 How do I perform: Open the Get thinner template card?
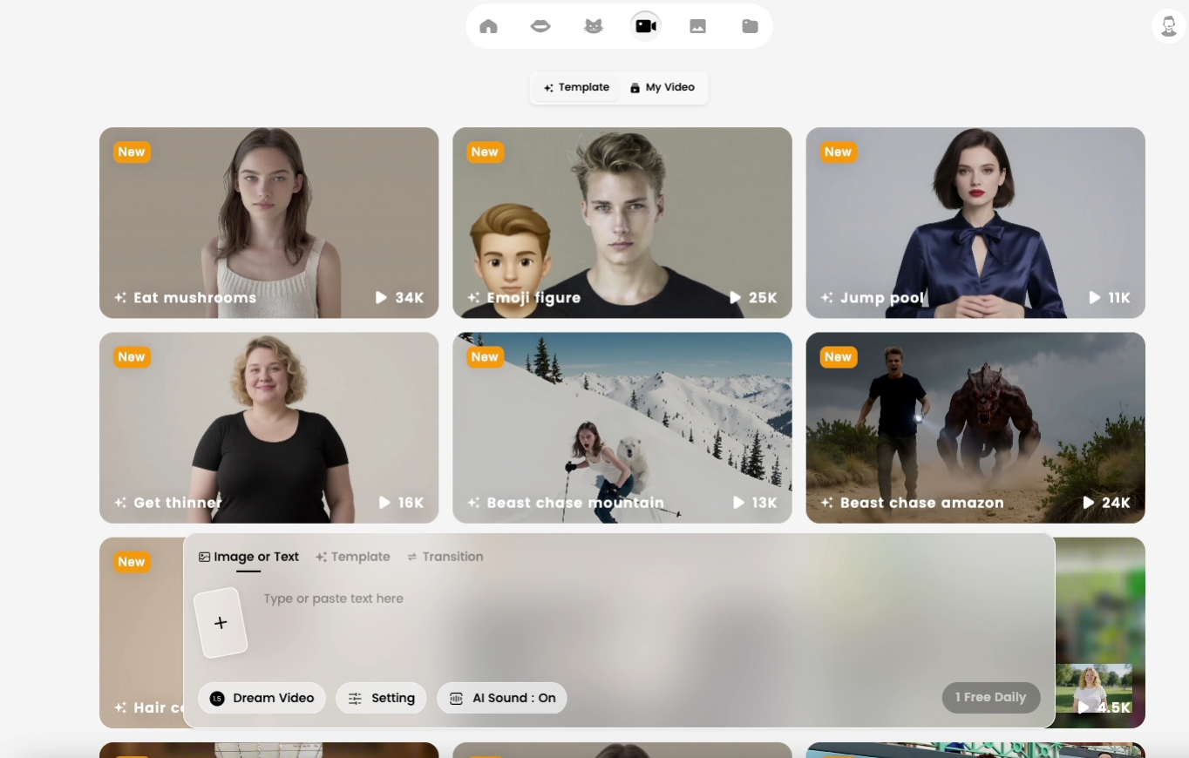click(268, 428)
